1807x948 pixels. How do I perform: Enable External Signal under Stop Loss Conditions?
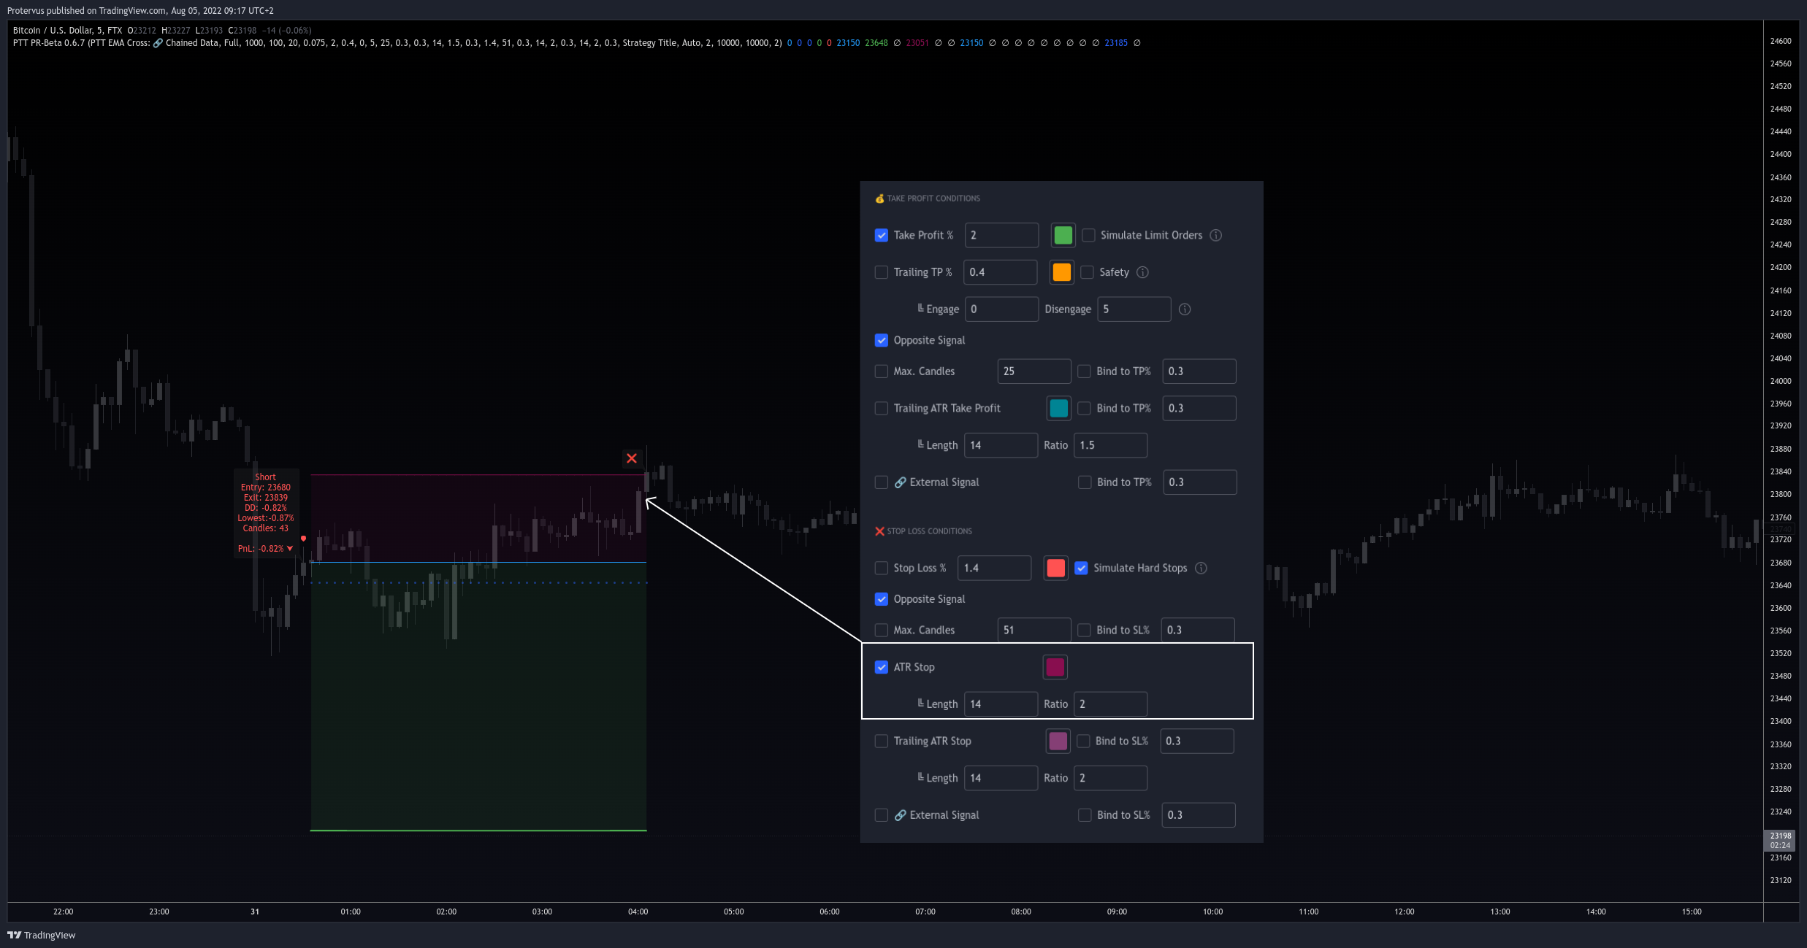[x=882, y=815]
